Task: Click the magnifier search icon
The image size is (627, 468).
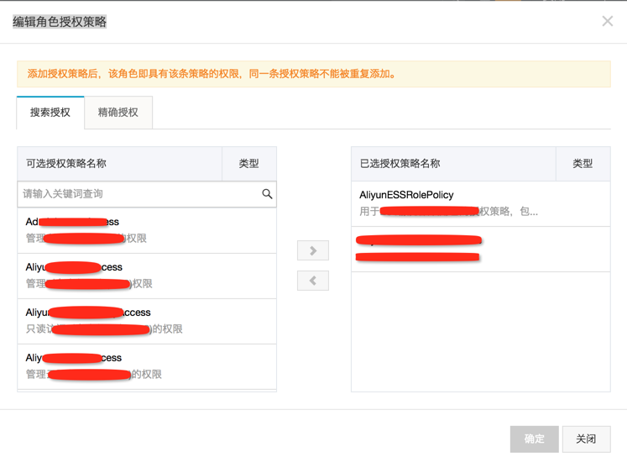Action: coord(267,194)
